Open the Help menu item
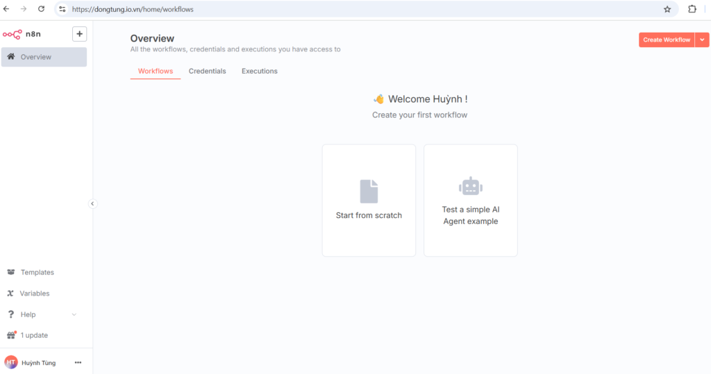The image size is (711, 374). pyautogui.click(x=44, y=314)
